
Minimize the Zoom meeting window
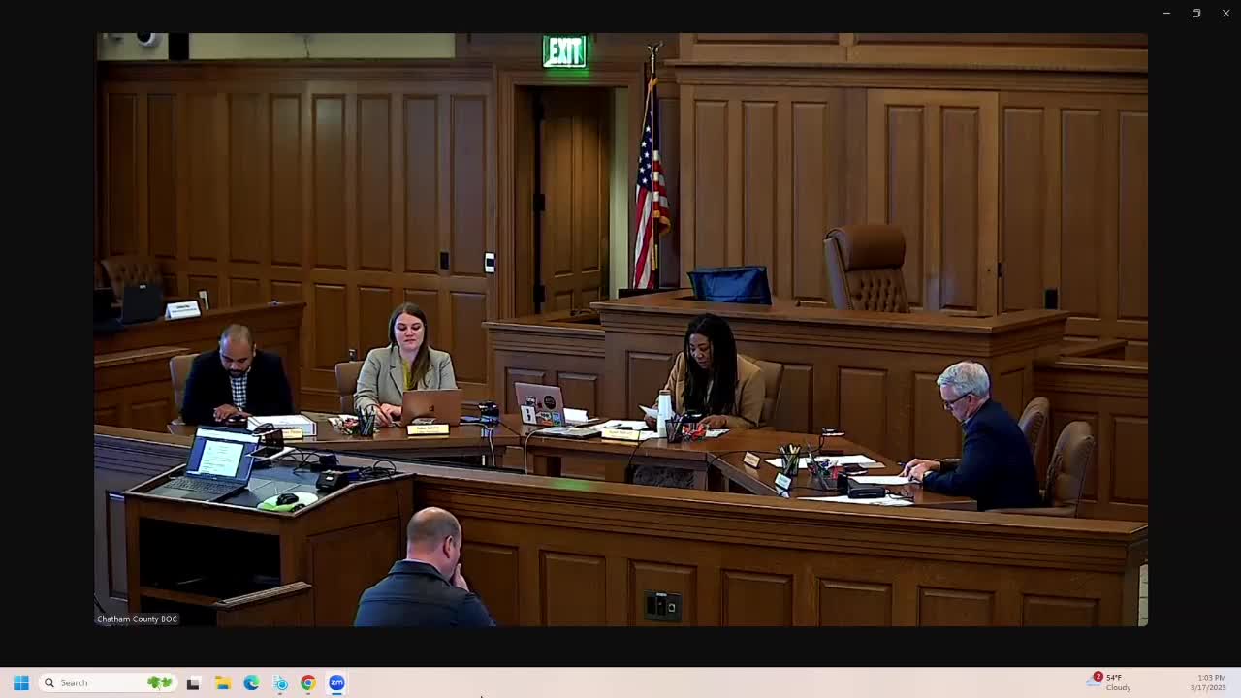point(1166,14)
